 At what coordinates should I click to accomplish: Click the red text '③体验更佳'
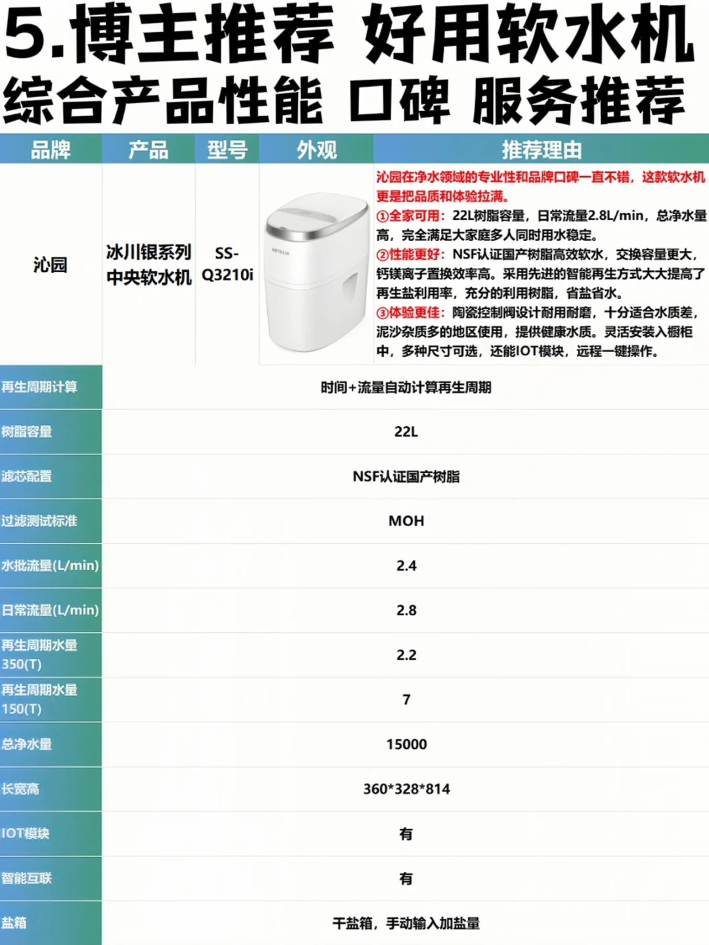coord(410,313)
